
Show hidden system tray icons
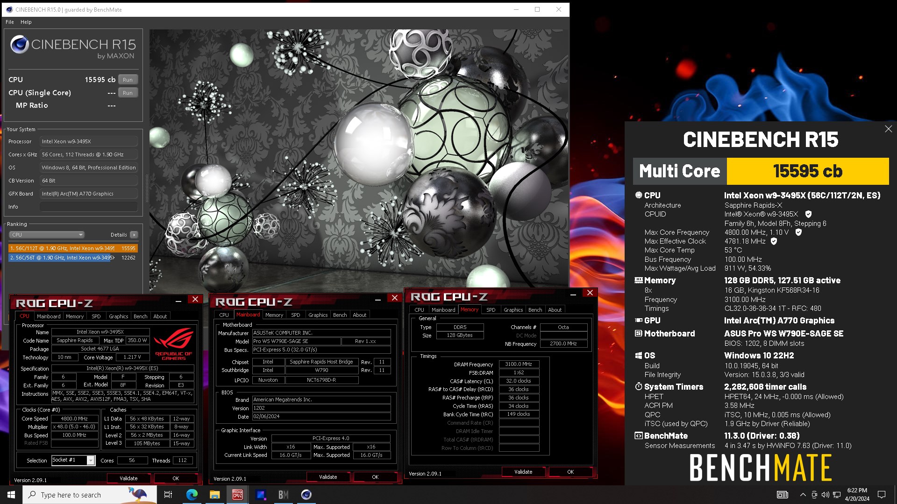click(x=803, y=495)
